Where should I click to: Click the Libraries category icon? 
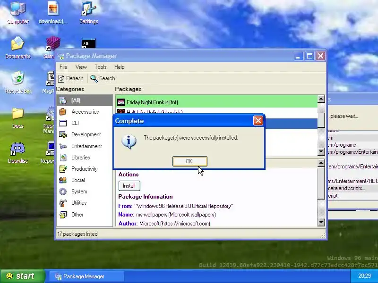coord(63,158)
